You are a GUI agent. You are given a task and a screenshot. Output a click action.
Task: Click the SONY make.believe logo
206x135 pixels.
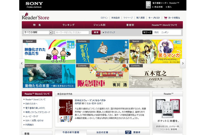click(34, 5)
